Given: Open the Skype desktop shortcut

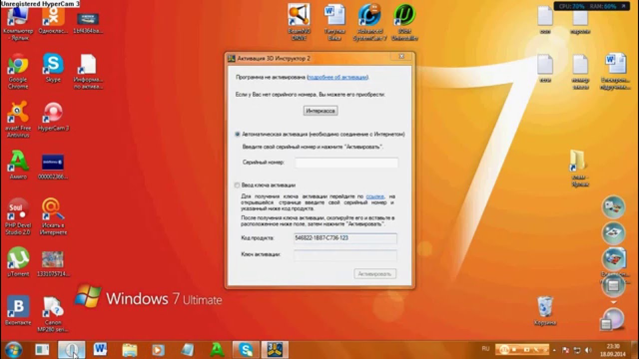Looking at the screenshot, I should (x=53, y=68).
